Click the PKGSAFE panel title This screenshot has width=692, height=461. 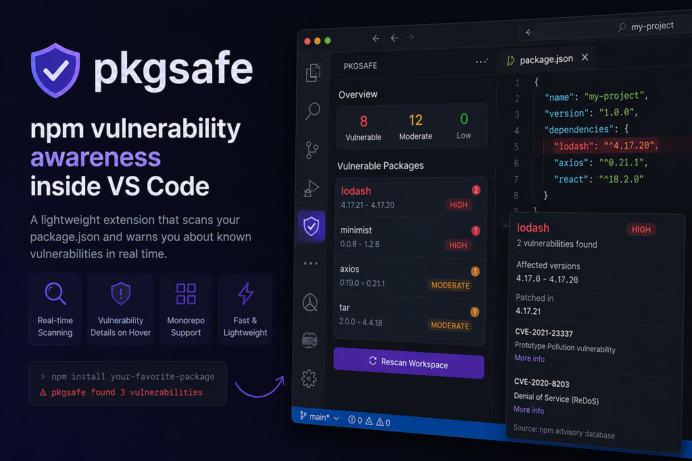coord(360,65)
